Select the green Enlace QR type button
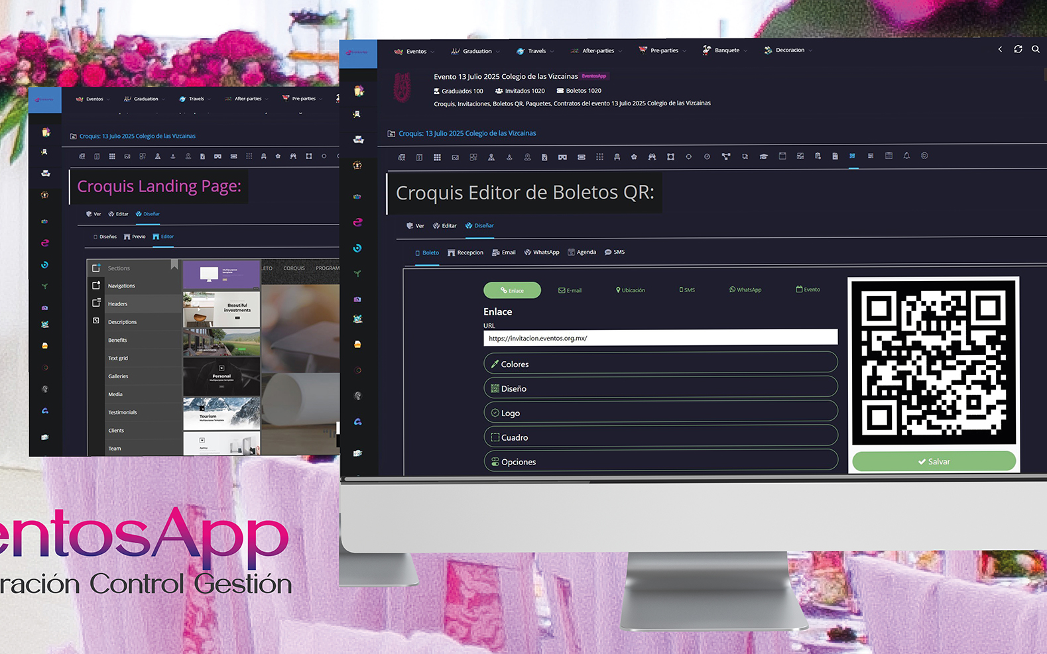This screenshot has width=1047, height=654. point(512,290)
